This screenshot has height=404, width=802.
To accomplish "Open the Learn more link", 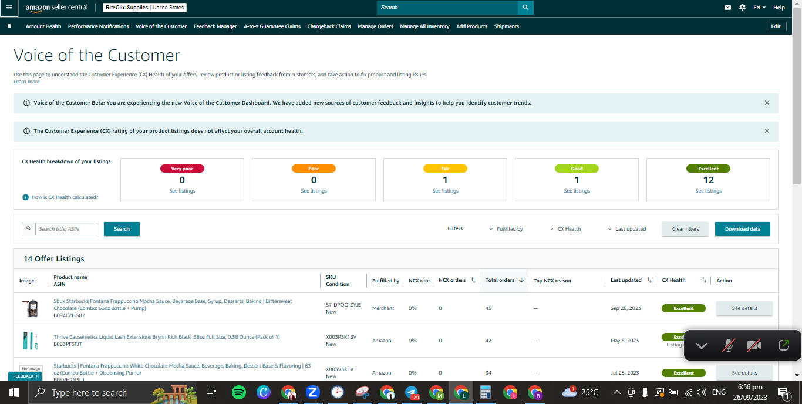I will pos(26,82).
